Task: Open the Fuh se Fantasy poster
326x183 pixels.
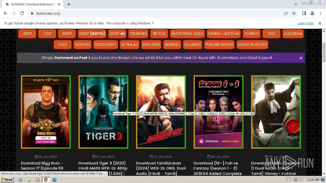Action: tap(219, 112)
